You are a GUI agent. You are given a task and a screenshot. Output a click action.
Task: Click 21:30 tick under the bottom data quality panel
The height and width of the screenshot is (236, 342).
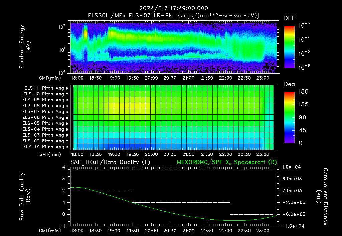pyautogui.click(x=207, y=231)
